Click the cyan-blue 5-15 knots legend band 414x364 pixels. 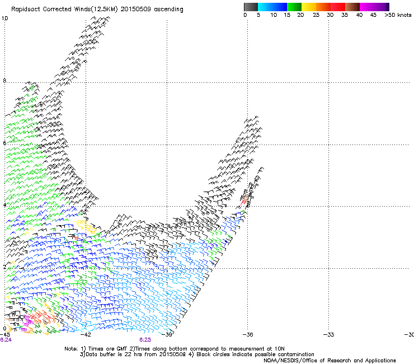click(x=272, y=7)
